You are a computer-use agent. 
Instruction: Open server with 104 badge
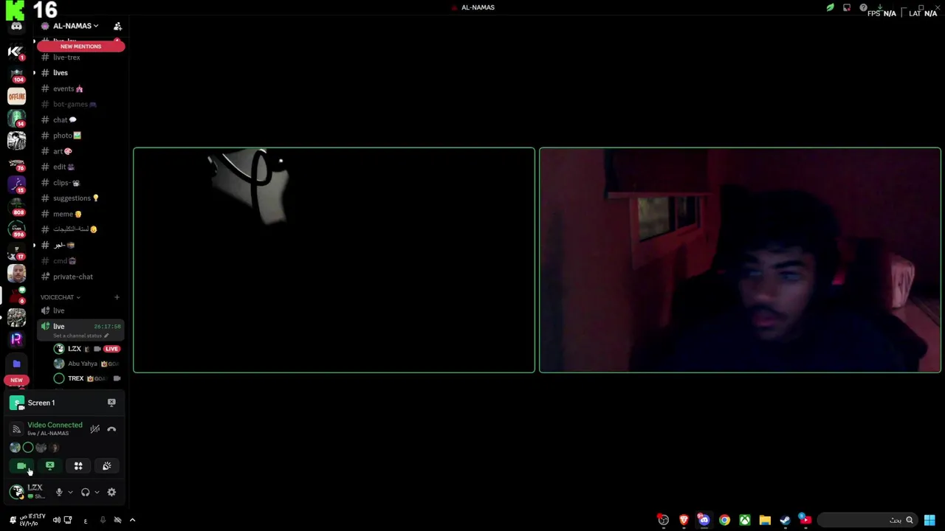(16, 74)
